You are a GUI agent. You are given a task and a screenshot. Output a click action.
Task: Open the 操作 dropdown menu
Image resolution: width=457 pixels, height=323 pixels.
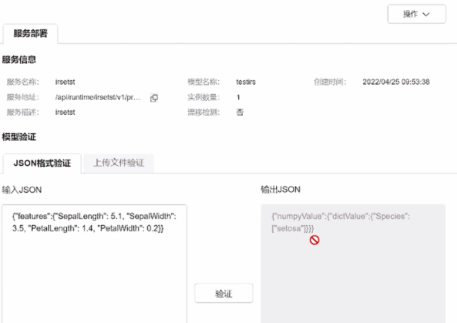[416, 14]
